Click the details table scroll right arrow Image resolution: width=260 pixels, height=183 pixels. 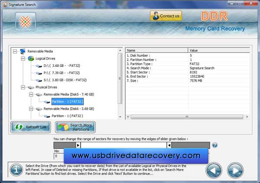point(247,117)
